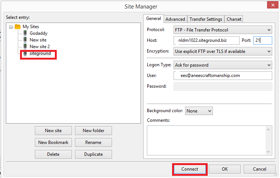The image size is (280, 178).
Task: Click the Host input field
Action: pyautogui.click(x=207, y=40)
